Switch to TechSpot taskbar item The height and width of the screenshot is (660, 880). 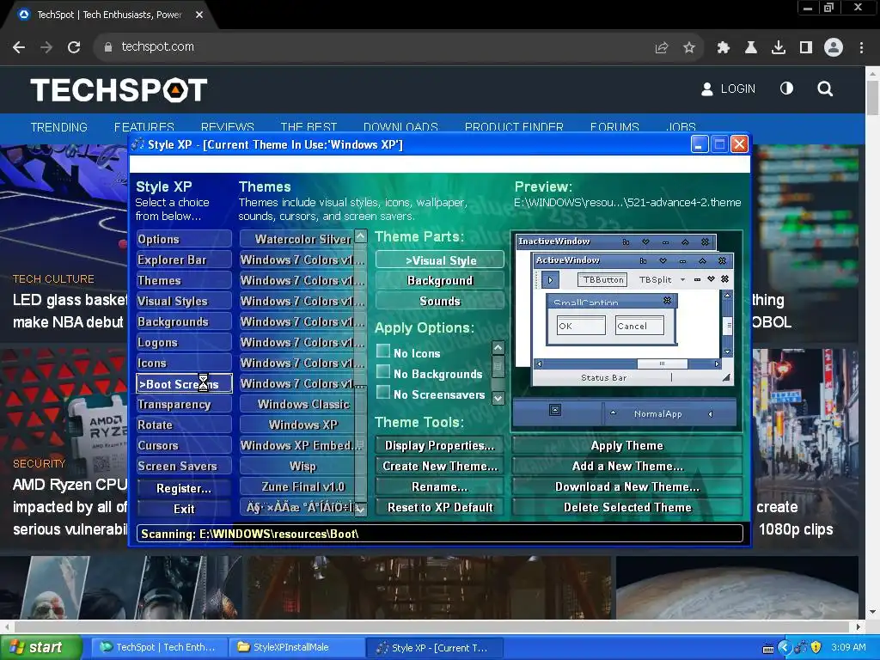coord(159,648)
